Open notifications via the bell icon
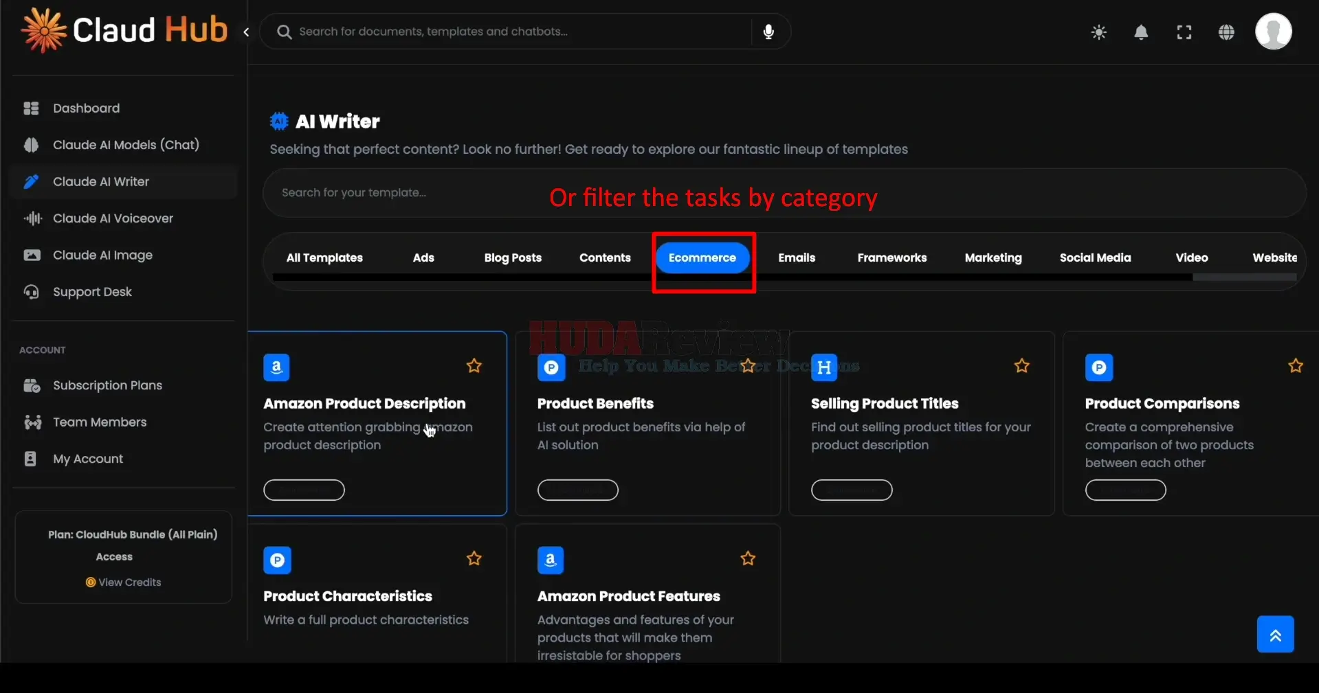Image resolution: width=1319 pixels, height=693 pixels. tap(1141, 32)
